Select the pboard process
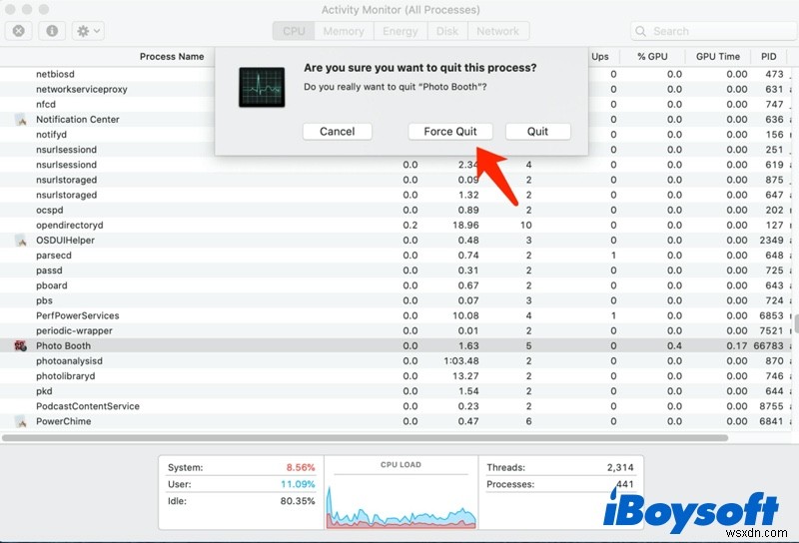 [52, 285]
